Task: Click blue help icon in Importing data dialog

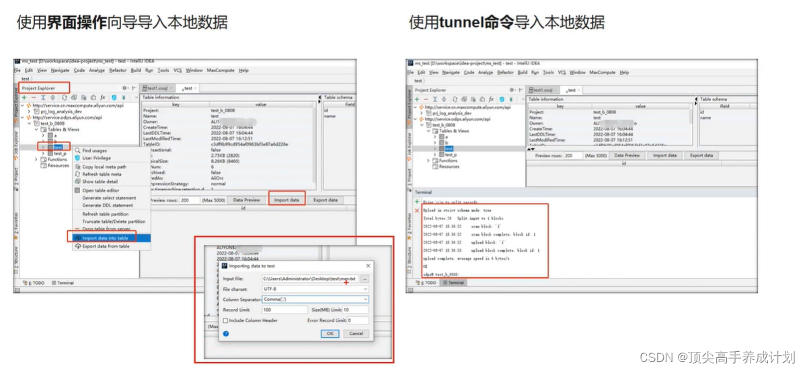Action: (226, 333)
